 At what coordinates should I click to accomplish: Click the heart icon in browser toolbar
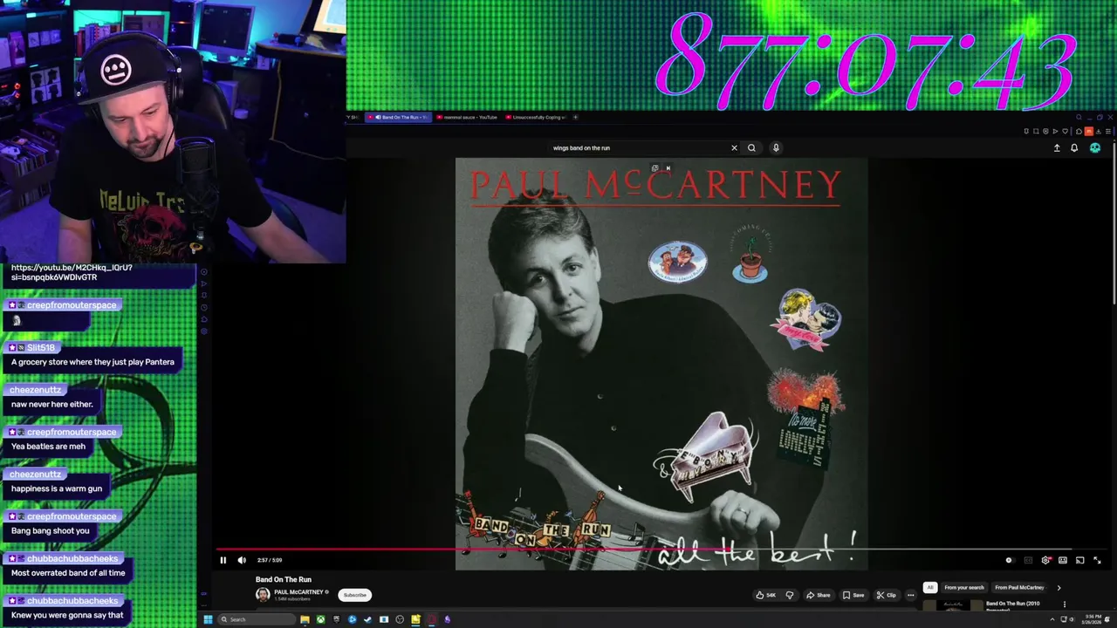pyautogui.click(x=1066, y=131)
